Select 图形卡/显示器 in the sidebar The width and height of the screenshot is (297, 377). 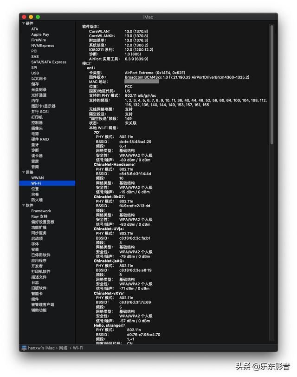pos(43,106)
